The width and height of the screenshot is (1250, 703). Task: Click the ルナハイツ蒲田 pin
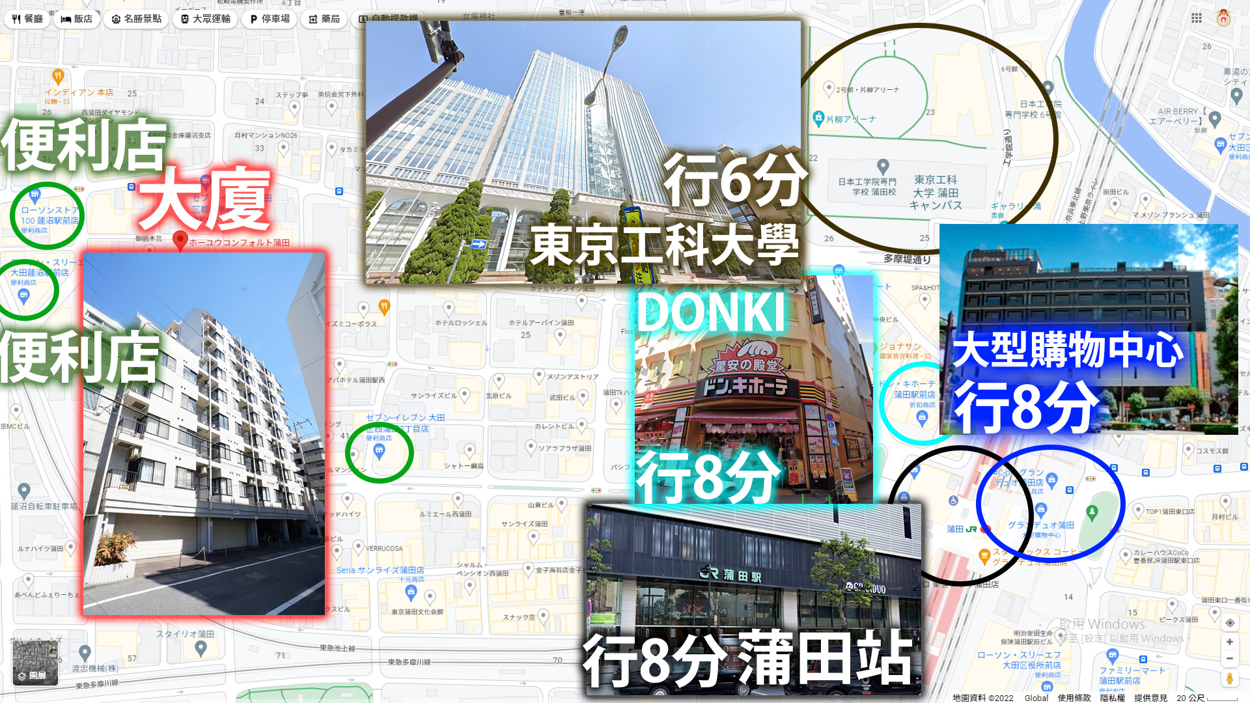(70, 547)
